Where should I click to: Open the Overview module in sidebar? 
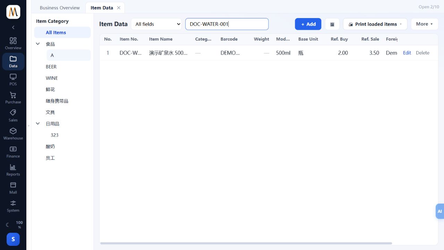(13, 43)
